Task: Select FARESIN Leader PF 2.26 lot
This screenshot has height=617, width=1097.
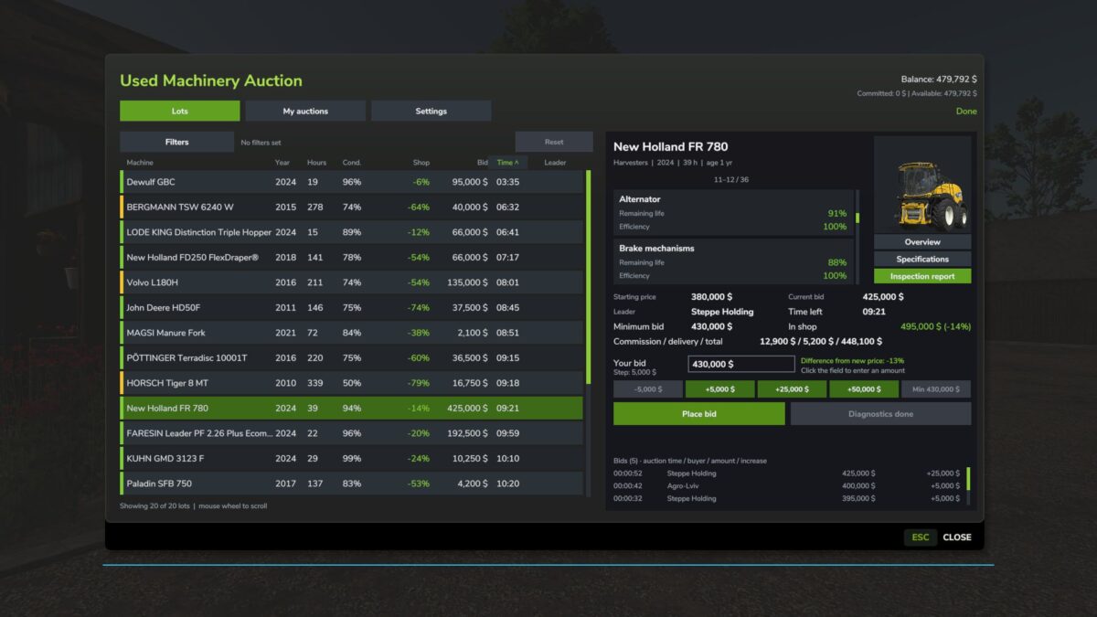Action: click(x=352, y=433)
